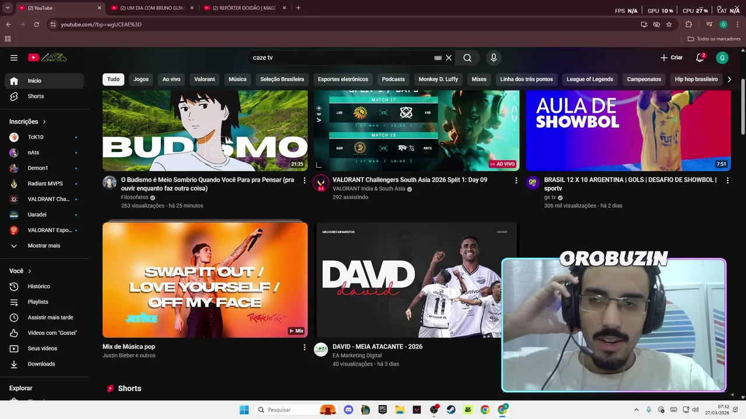The height and width of the screenshot is (419, 746).
Task: Open Epic Games launcher from the taskbar
Action: (x=382, y=410)
